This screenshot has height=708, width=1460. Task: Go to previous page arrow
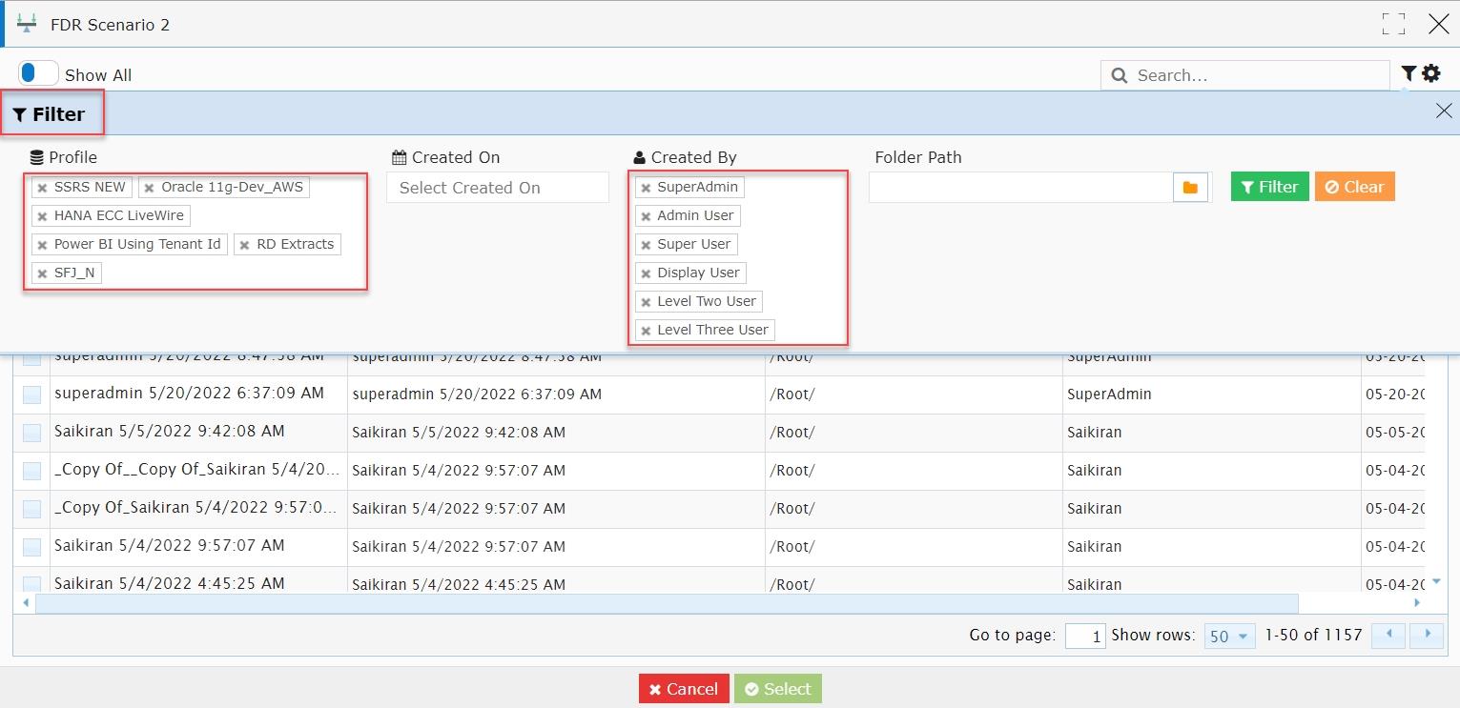tap(1388, 636)
